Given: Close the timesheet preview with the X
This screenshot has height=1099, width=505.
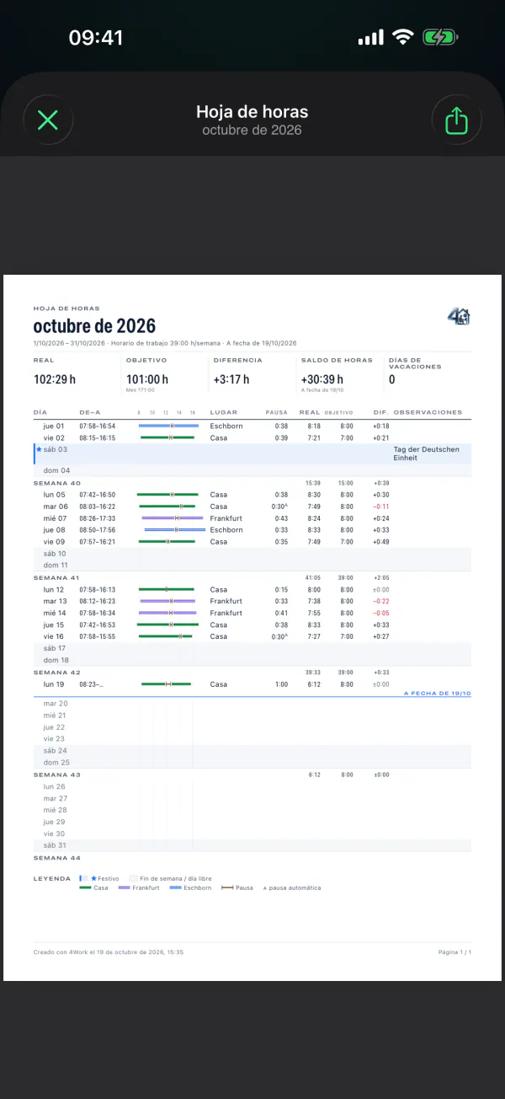Looking at the screenshot, I should click(x=48, y=121).
